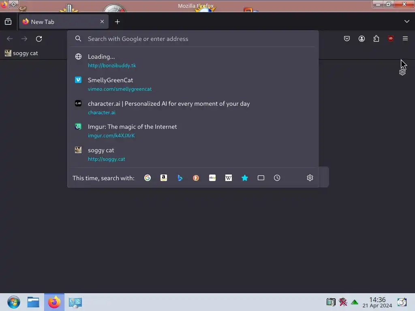Image resolution: width=415 pixels, height=311 pixels.
Task: Click the show desktop icon beside clock
Action: pyautogui.click(x=402, y=302)
